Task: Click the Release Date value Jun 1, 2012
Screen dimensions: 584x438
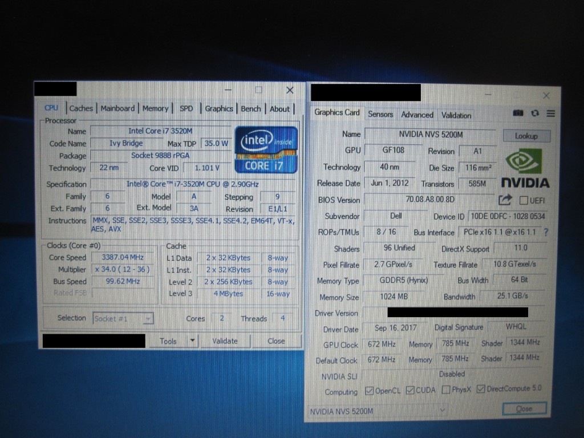Action: pyautogui.click(x=390, y=183)
